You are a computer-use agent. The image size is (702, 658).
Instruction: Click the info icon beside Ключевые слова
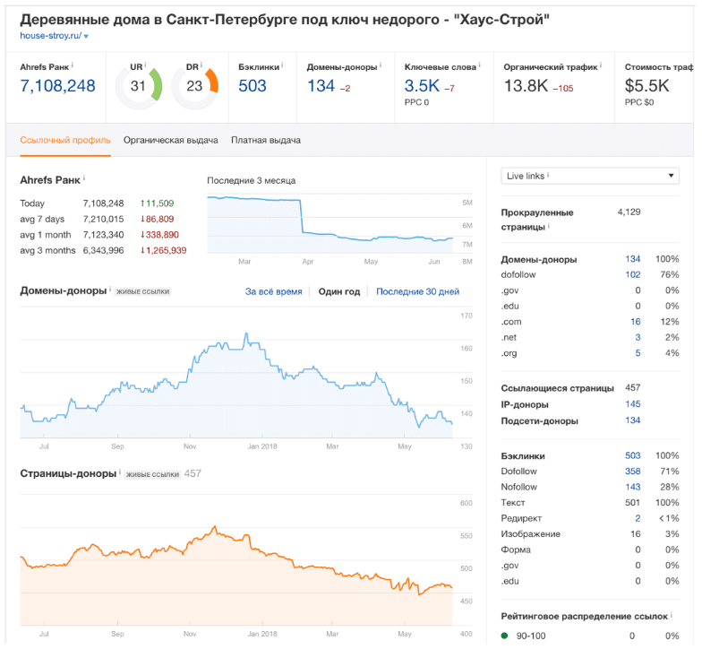(x=480, y=65)
